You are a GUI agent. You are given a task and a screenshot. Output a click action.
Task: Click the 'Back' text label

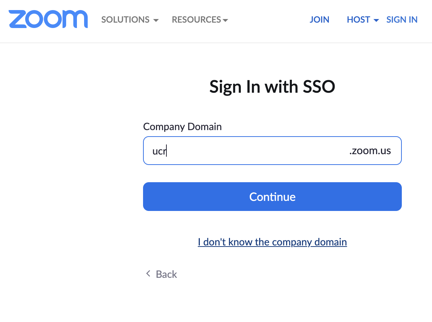tap(166, 274)
